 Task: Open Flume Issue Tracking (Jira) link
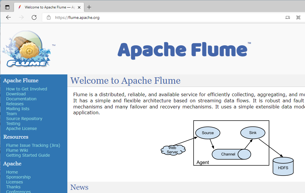click(33, 145)
